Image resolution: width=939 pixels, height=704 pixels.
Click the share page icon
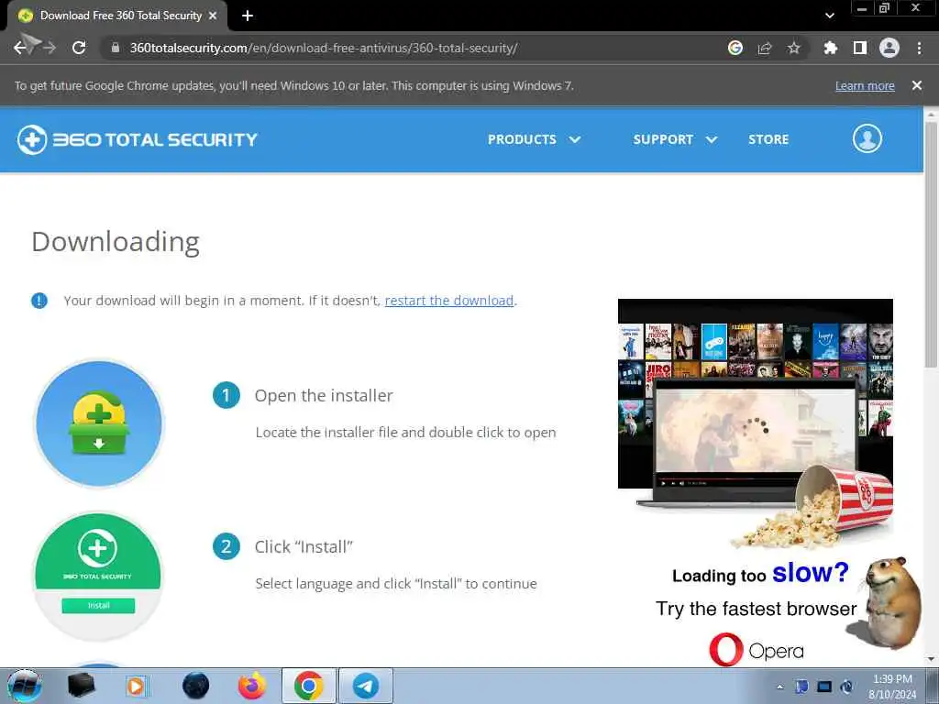(x=765, y=48)
